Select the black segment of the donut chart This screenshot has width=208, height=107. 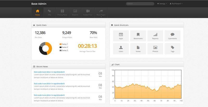coord(41,51)
